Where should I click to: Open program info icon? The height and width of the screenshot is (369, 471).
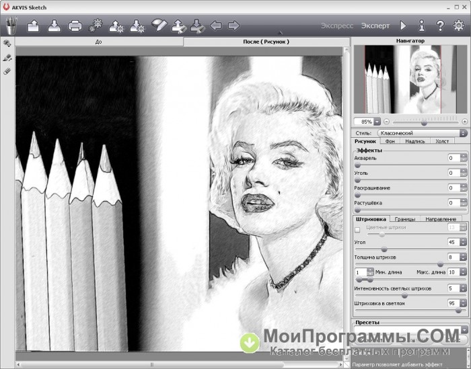point(422,26)
